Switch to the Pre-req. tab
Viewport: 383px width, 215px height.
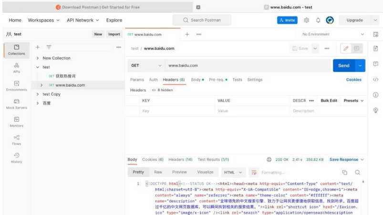coord(218,79)
